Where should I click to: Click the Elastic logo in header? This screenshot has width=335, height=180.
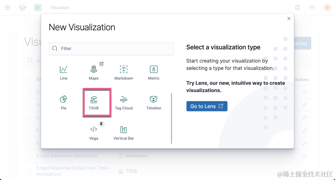(x=23, y=8)
